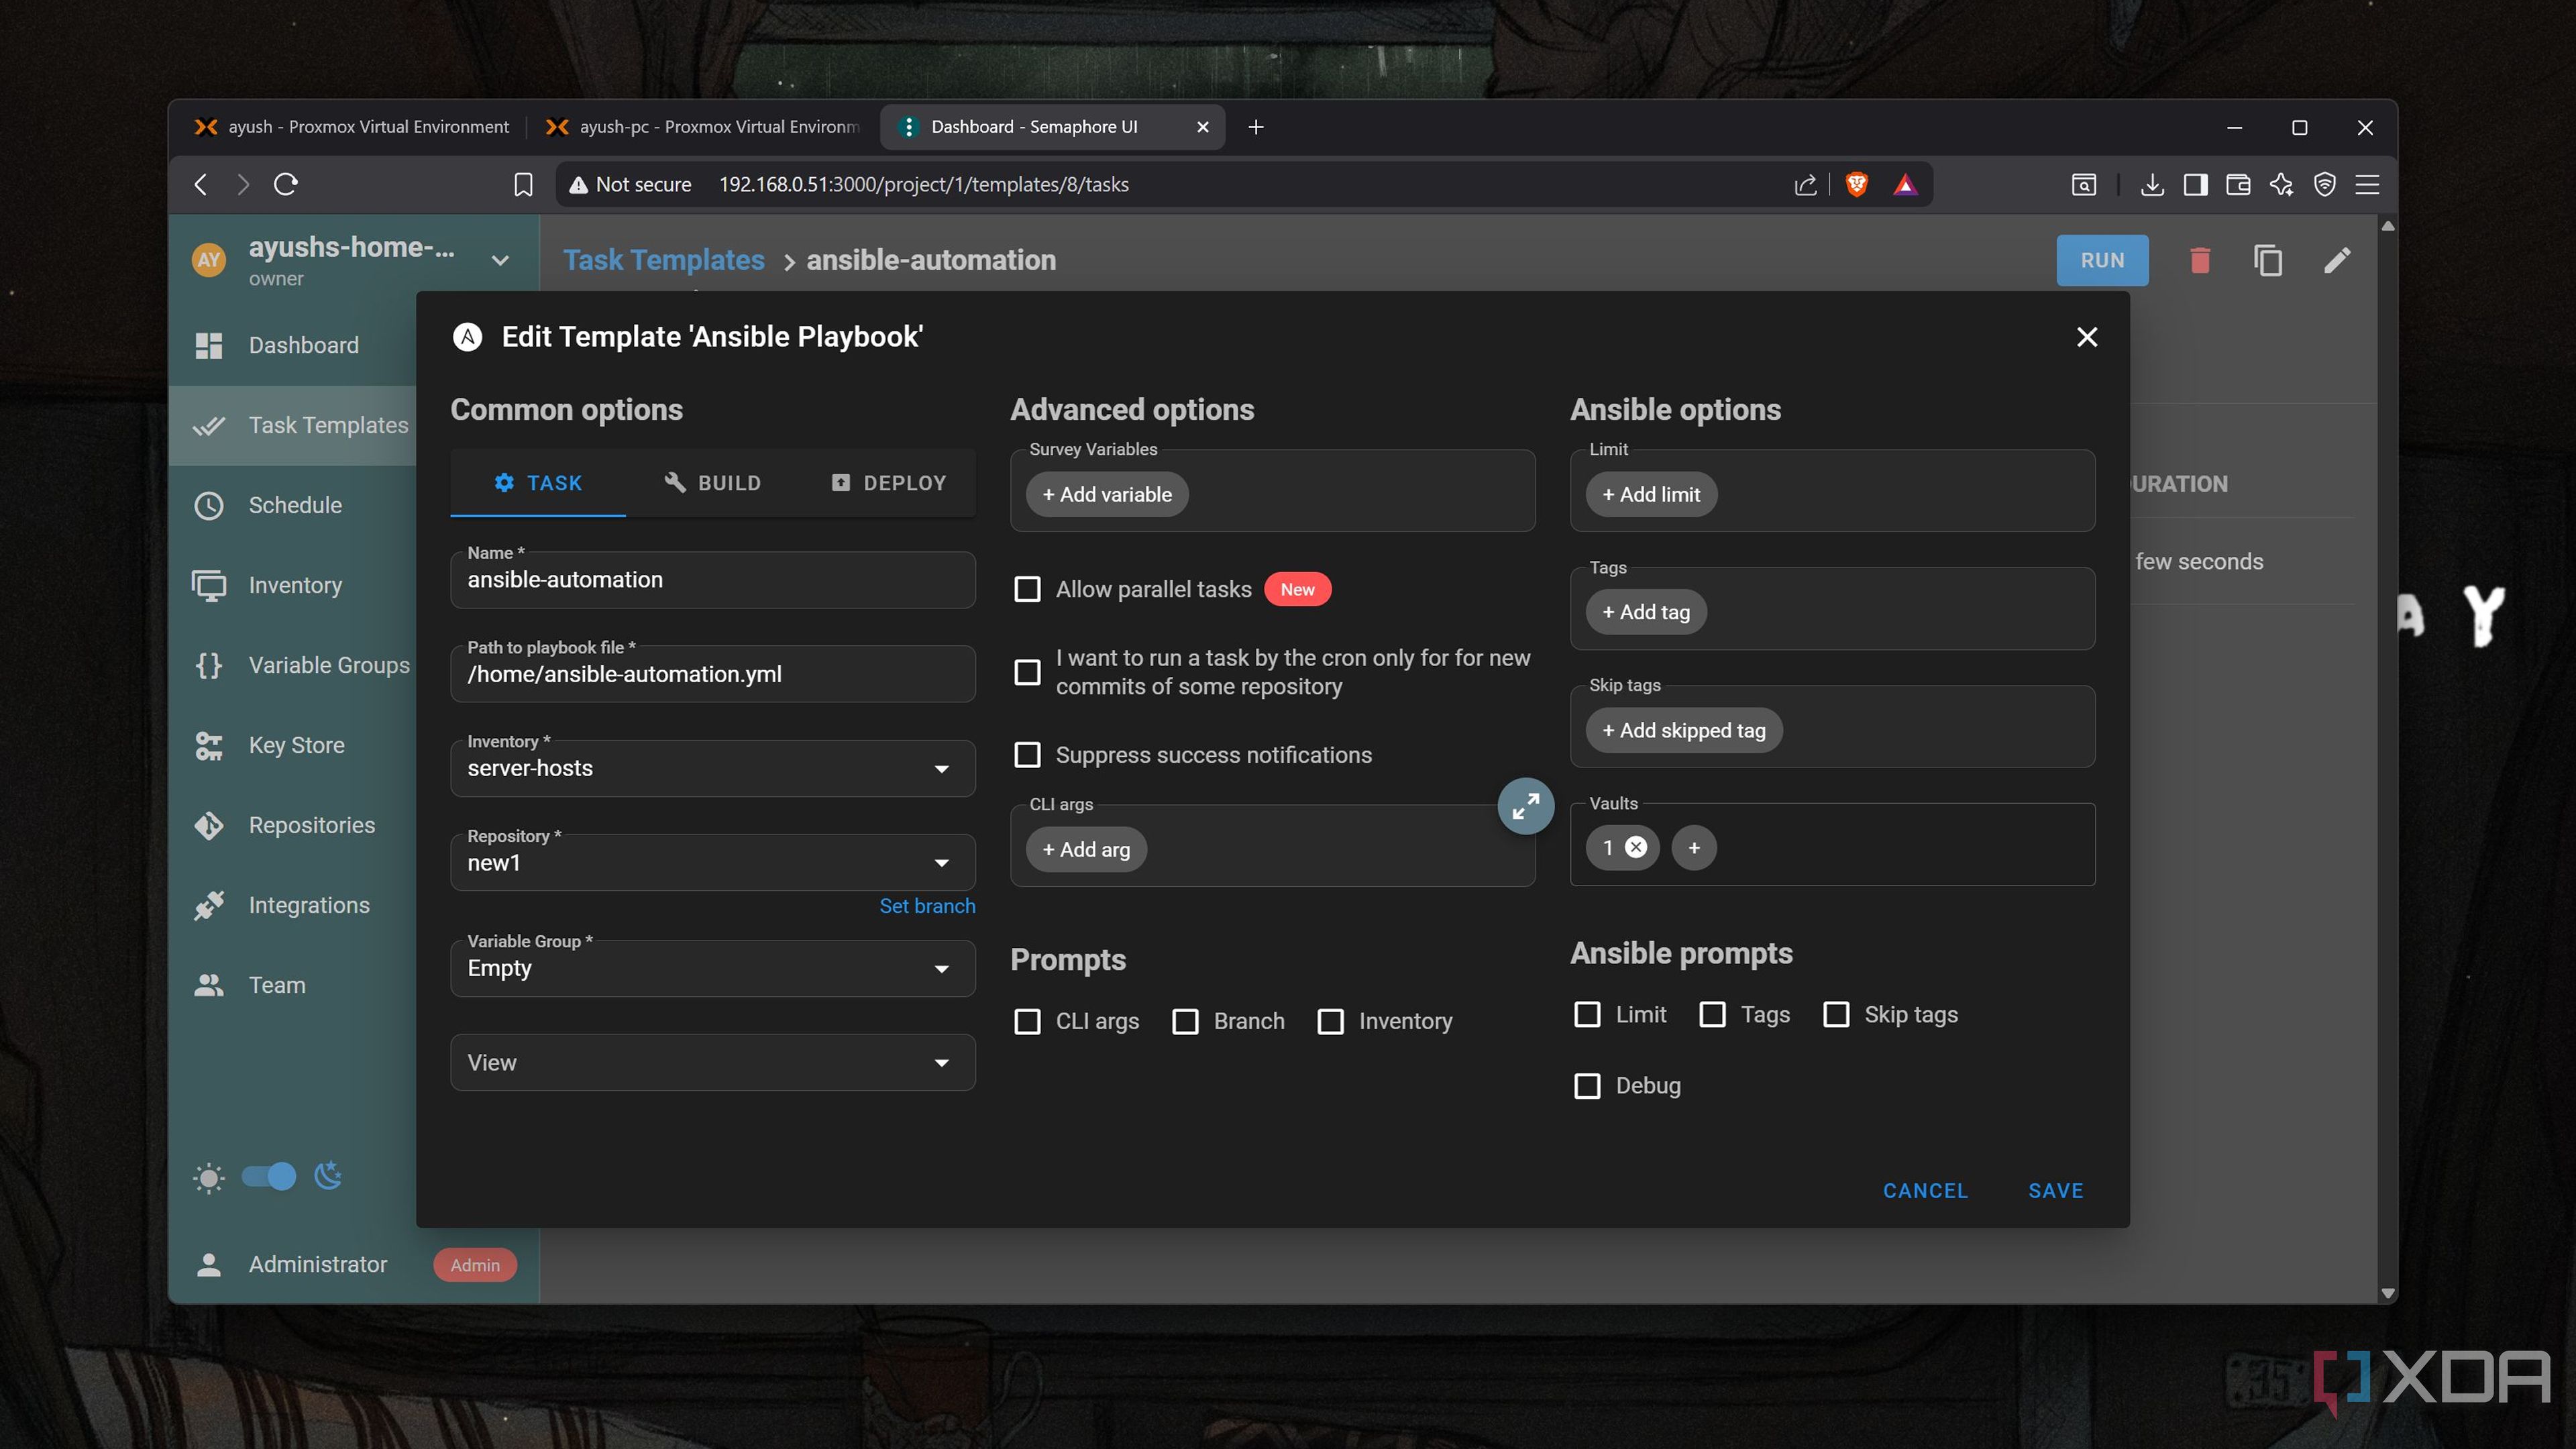The image size is (2576, 1449).
Task: Reload the browser page
Action: coord(286,184)
